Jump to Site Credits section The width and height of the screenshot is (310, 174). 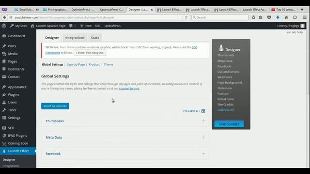coord(225,104)
